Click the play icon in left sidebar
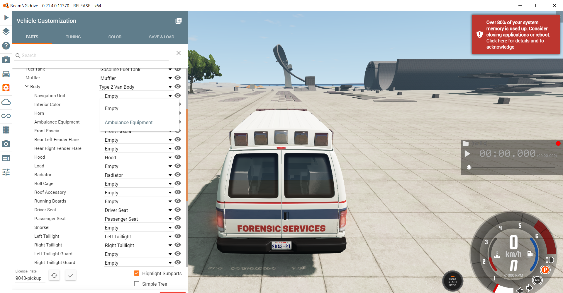 [6, 18]
